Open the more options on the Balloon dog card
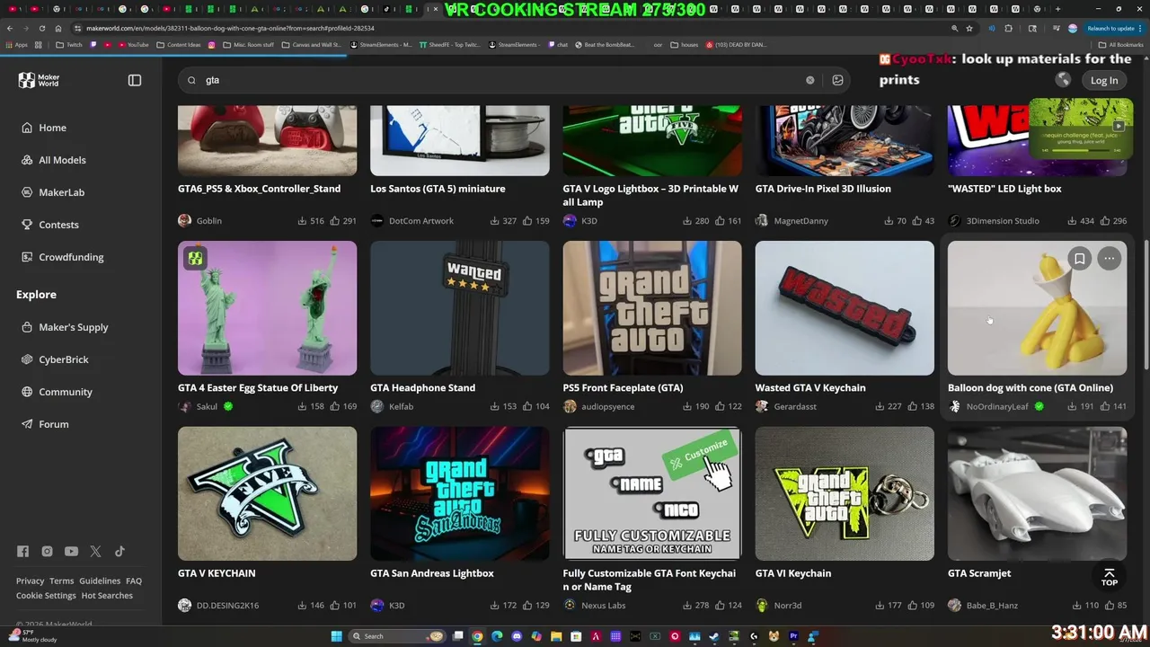The height and width of the screenshot is (647, 1150). point(1110,259)
